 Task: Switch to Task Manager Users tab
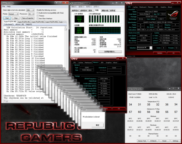[x=113, y=10]
